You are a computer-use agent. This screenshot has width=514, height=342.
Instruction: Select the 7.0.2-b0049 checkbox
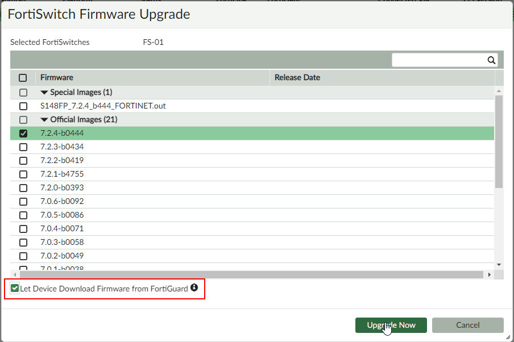[x=23, y=256]
